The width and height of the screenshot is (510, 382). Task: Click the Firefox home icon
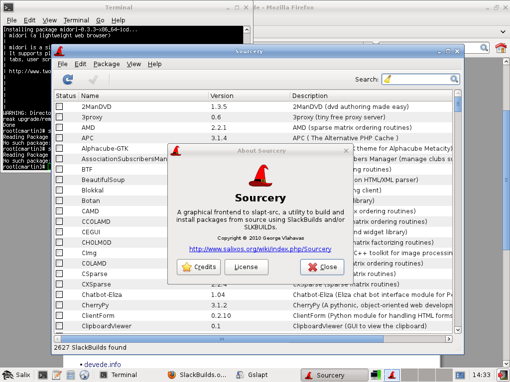pyautogui.click(x=501, y=48)
